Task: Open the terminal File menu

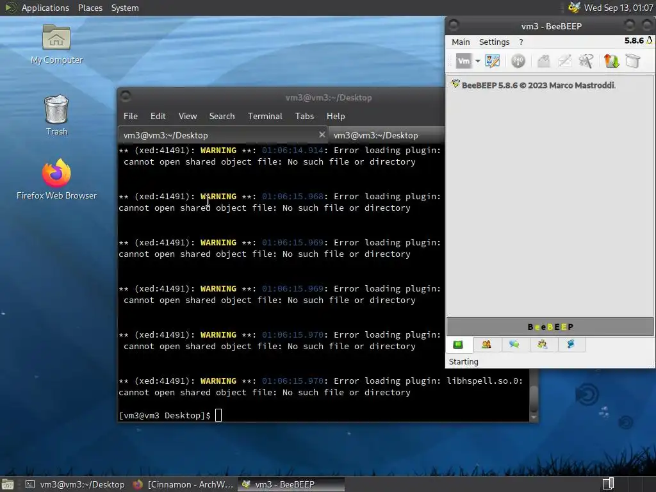Action: (x=131, y=117)
